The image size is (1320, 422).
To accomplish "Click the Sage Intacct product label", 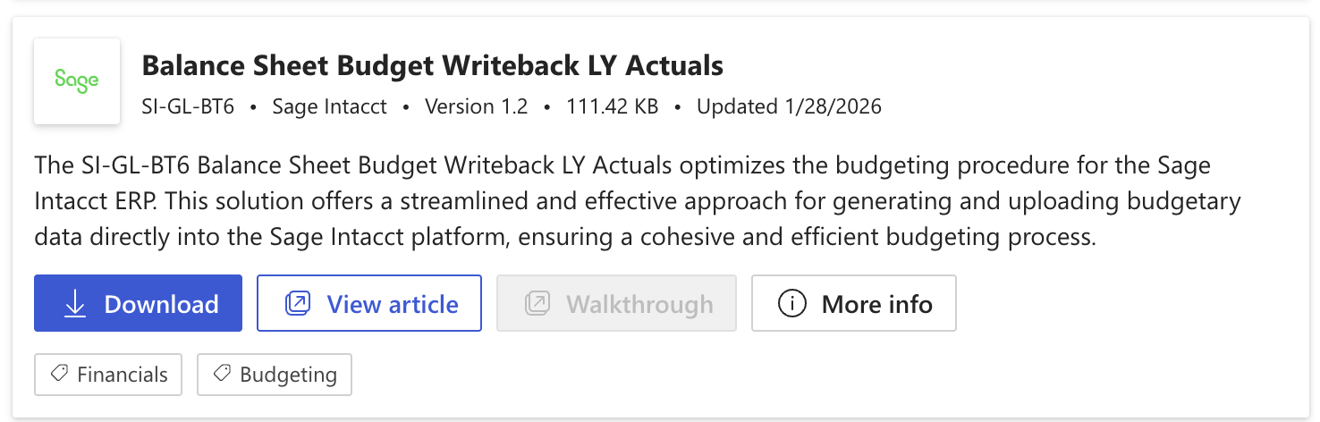I will pyautogui.click(x=329, y=107).
